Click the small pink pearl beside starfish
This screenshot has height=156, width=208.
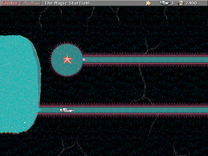click(84, 59)
